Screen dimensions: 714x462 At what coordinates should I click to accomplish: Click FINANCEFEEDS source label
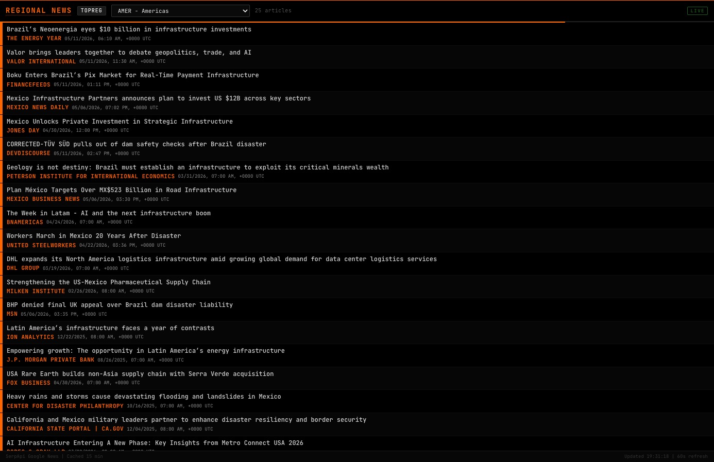point(28,85)
